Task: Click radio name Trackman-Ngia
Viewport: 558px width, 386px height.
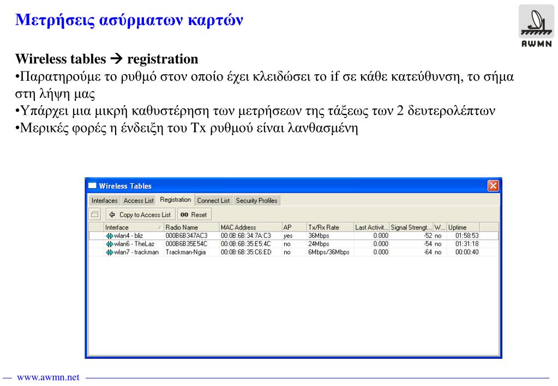Action: pos(185,252)
